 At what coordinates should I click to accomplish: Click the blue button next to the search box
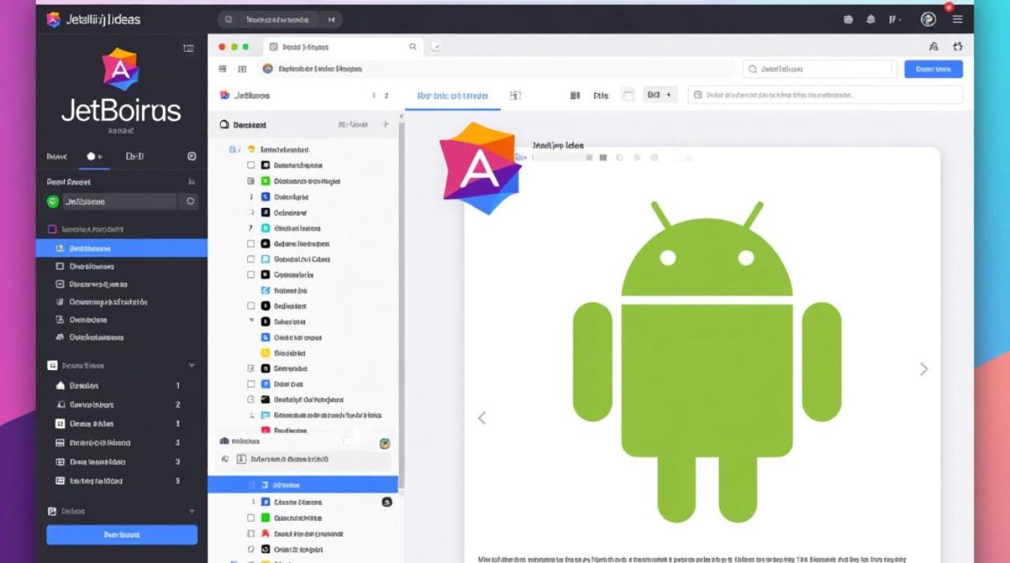(933, 69)
